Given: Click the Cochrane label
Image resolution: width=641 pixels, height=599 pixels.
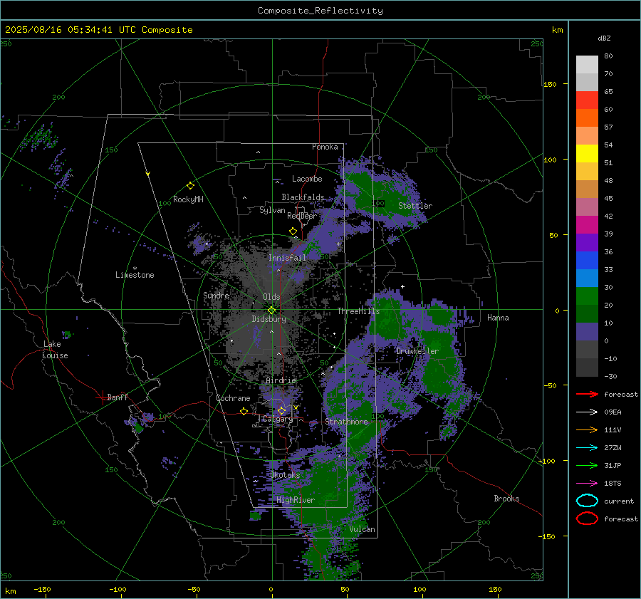Looking at the screenshot, I should 233,398.
